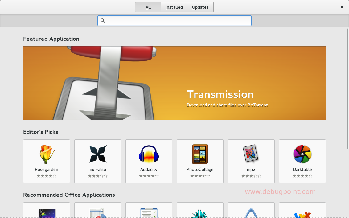Click 'Download and share files over BitTorrent' text
Screen dimensions: 349x218
[x=227, y=105]
